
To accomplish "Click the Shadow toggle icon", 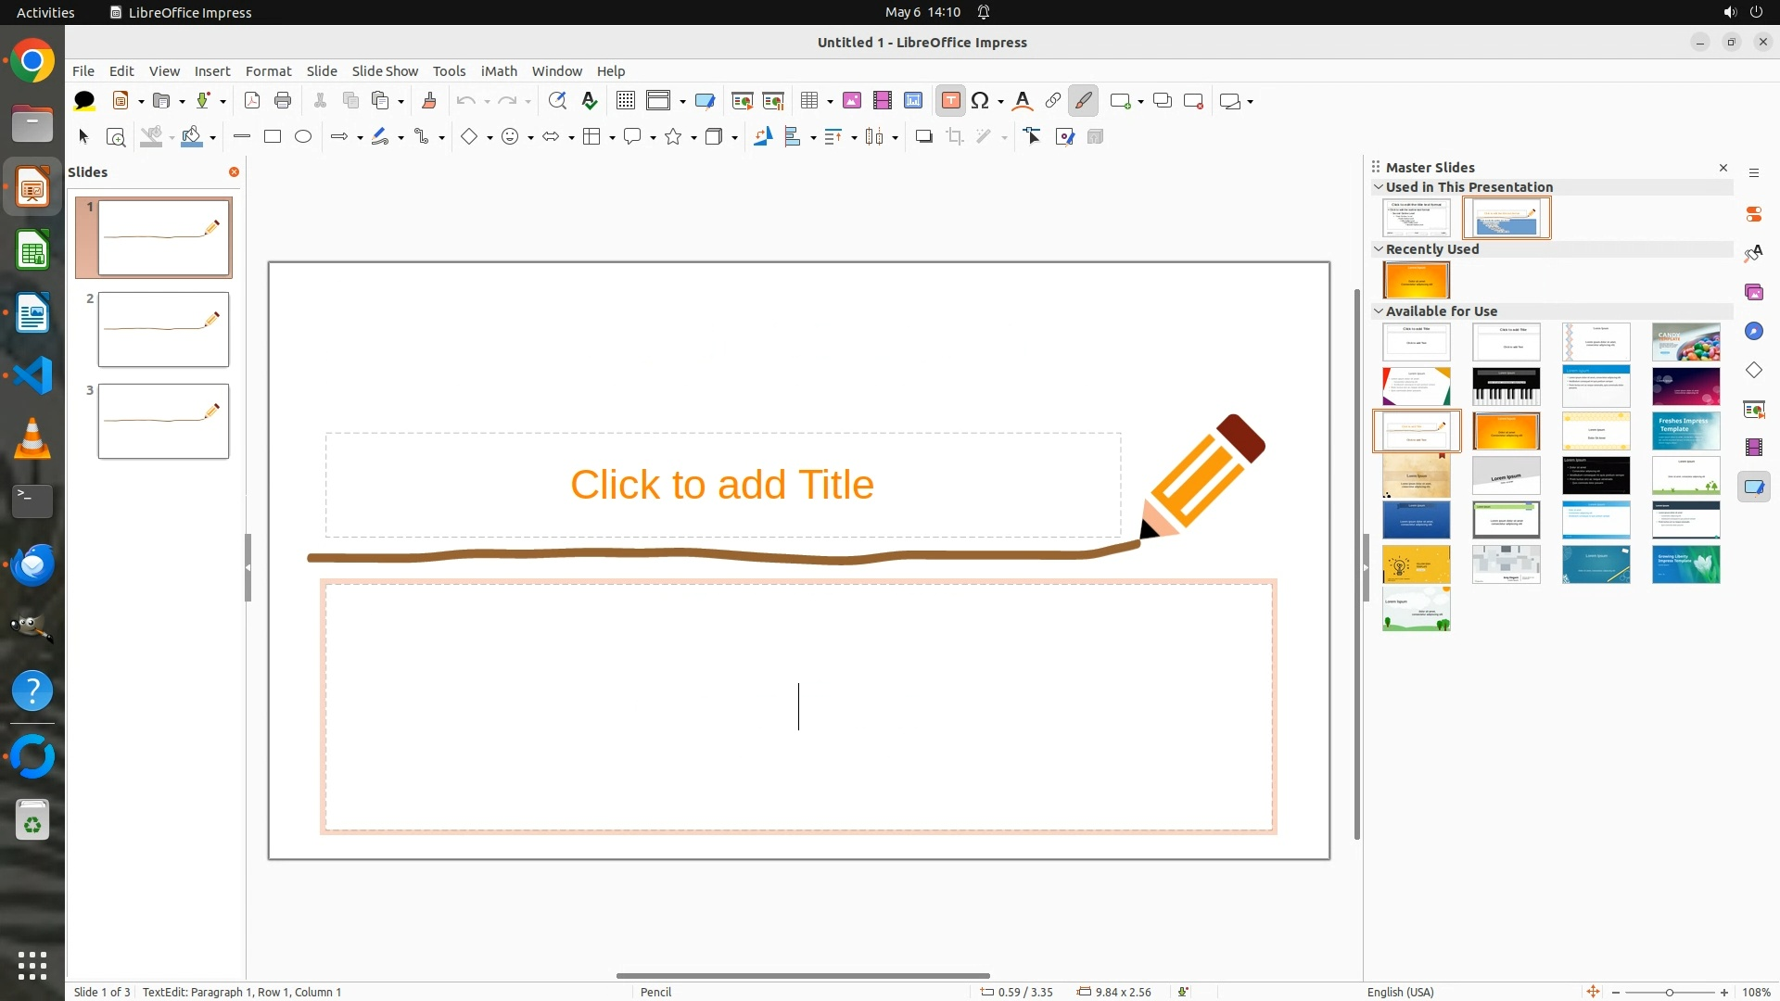I will tap(923, 137).
